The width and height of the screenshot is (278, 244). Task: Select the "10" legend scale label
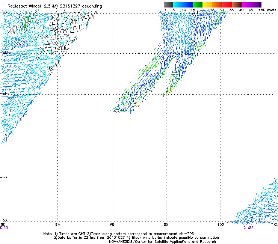(184, 10)
